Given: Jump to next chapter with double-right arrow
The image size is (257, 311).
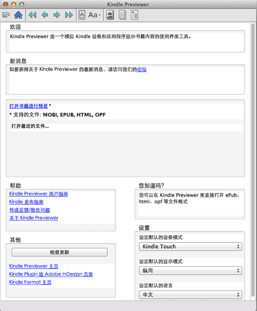Looking at the screenshot, I should [x=69, y=15].
